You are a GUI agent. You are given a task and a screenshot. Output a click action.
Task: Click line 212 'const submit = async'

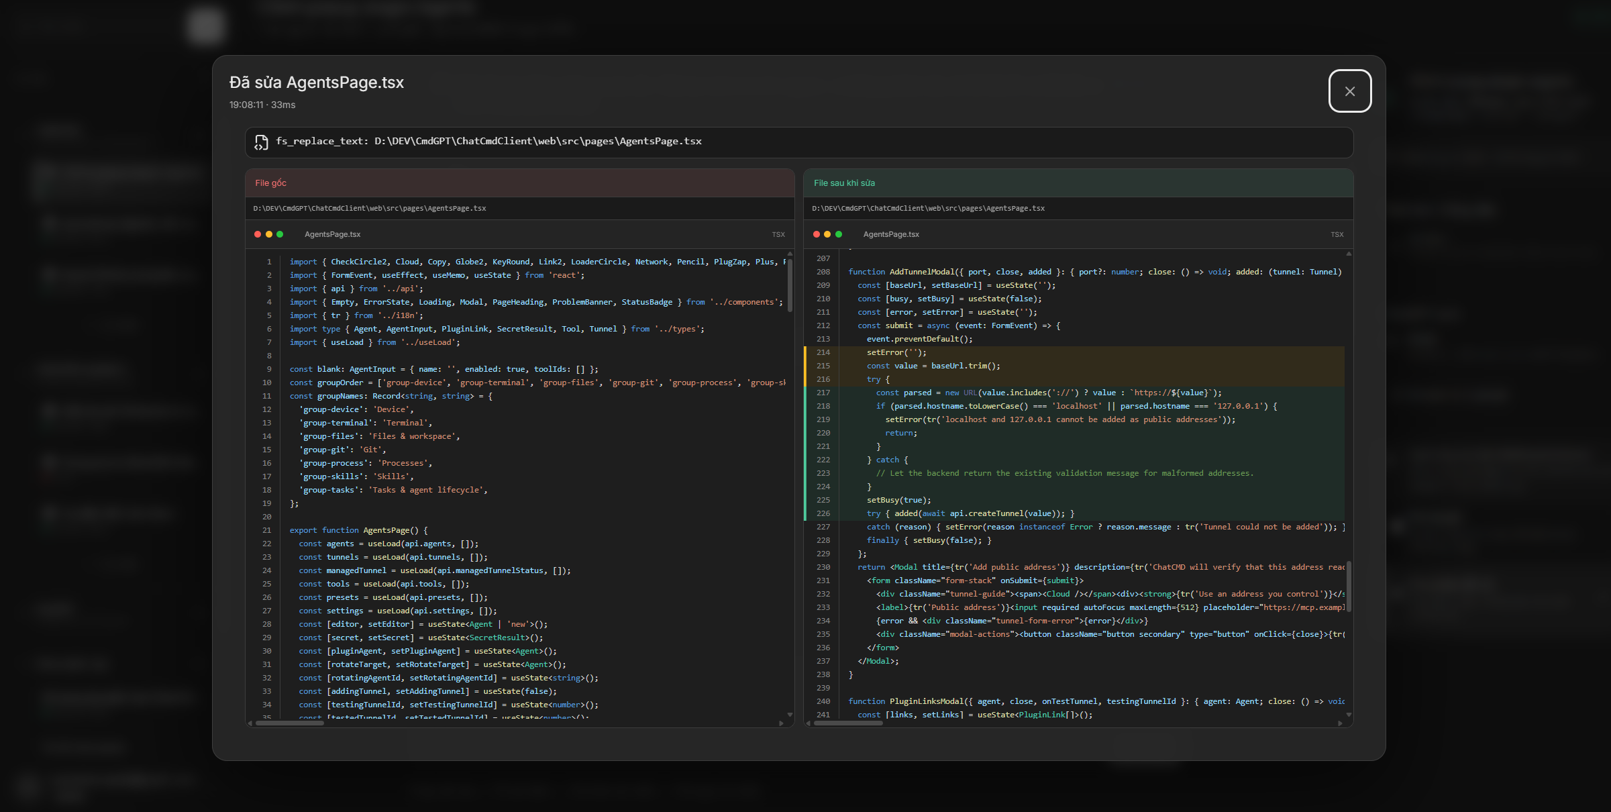coord(959,325)
